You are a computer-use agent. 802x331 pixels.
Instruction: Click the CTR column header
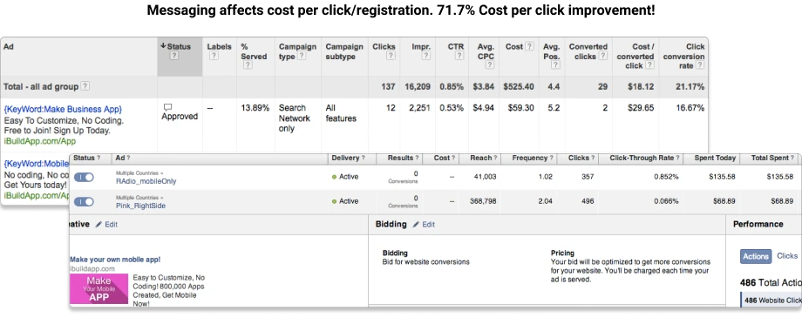coord(456,46)
